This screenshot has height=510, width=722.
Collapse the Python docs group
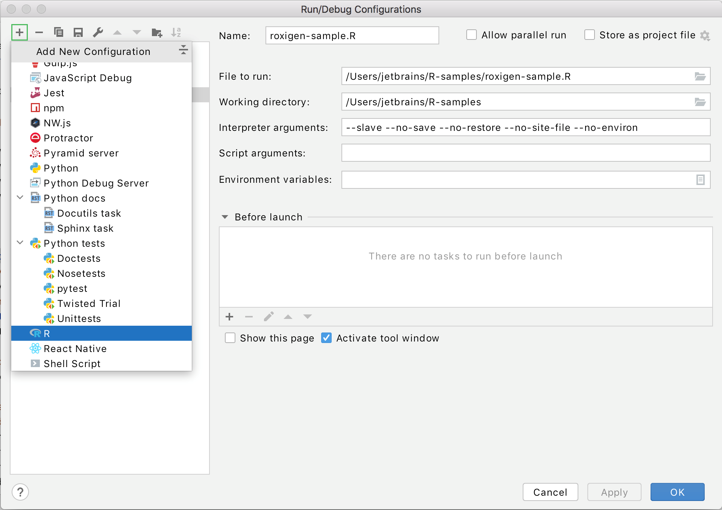pyautogui.click(x=20, y=198)
